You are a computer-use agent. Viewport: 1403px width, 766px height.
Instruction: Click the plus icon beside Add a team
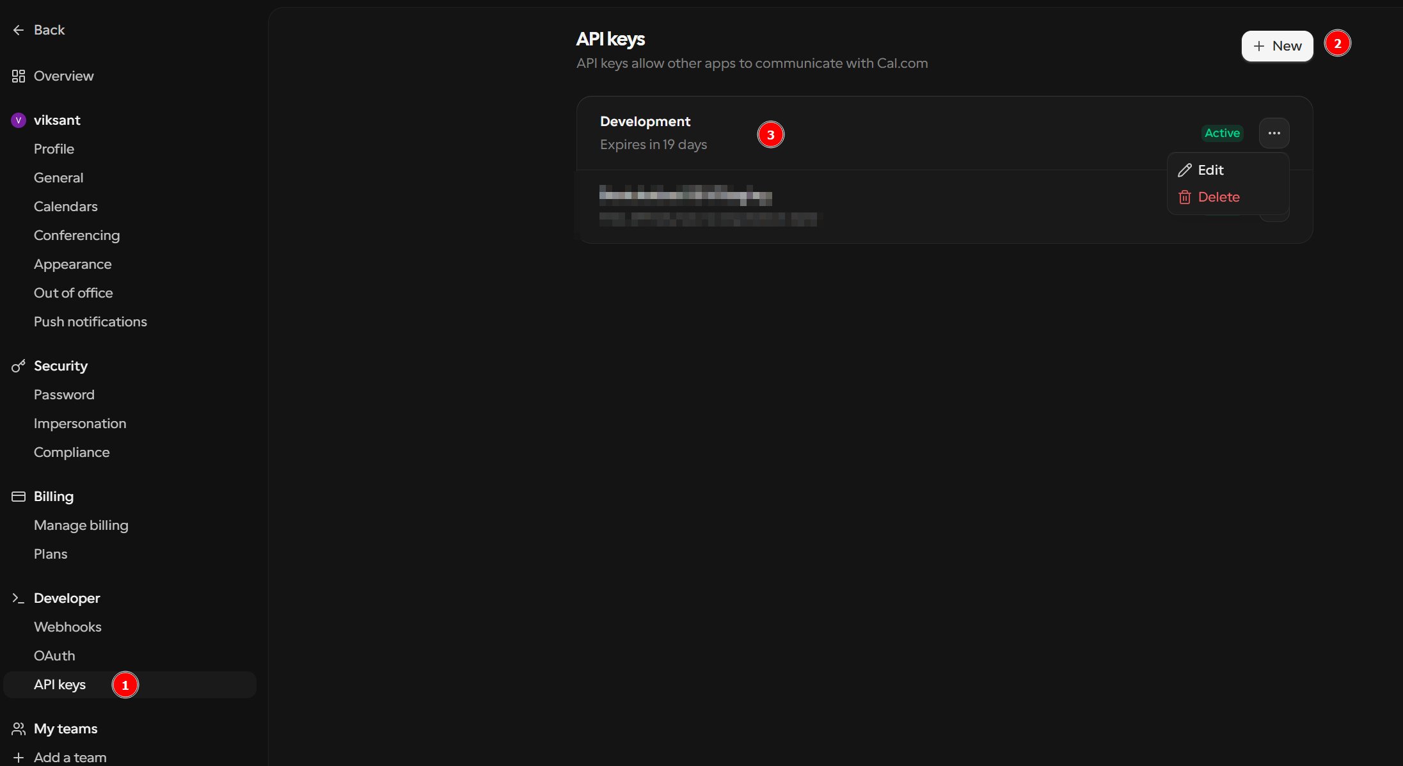coord(19,758)
